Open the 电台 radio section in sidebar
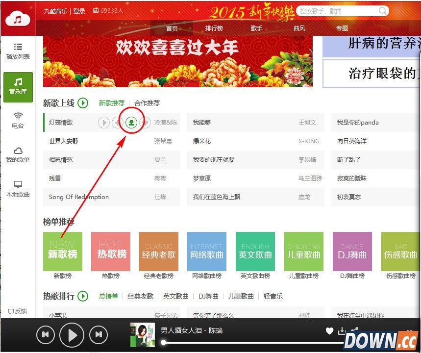The width and height of the screenshot is (421, 353). [18, 119]
